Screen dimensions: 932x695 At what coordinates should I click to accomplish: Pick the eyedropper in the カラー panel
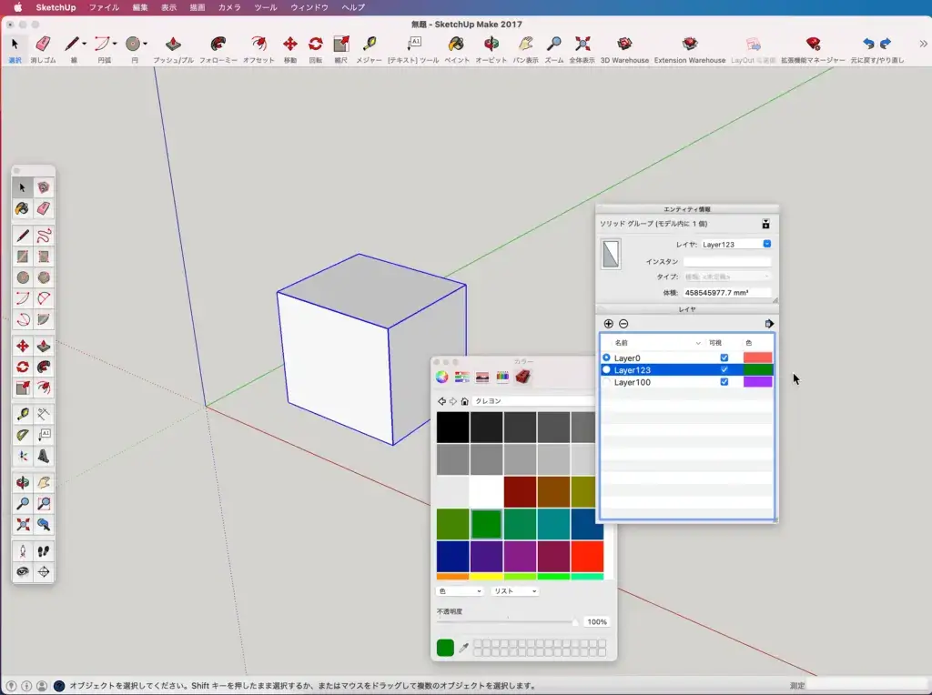click(463, 648)
